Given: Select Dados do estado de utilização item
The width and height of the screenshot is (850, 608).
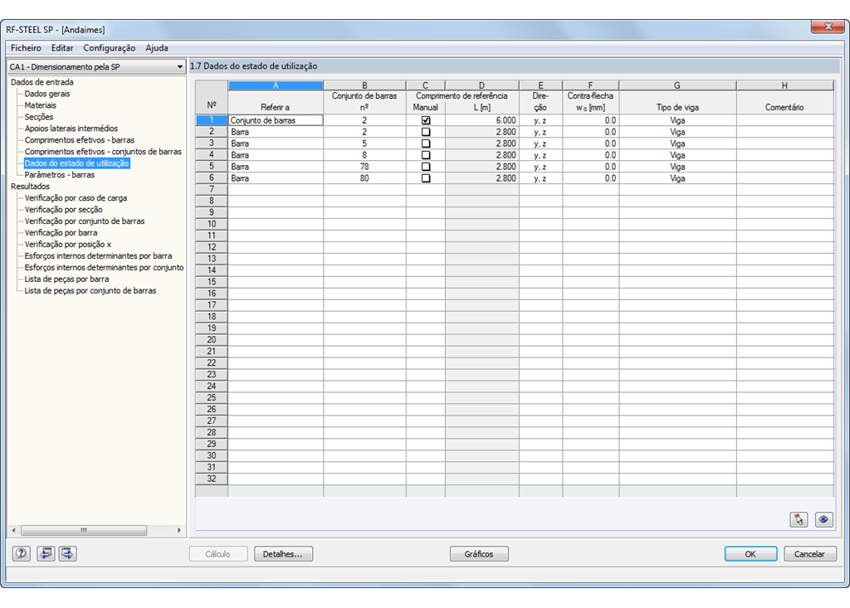Looking at the screenshot, I should point(77,163).
